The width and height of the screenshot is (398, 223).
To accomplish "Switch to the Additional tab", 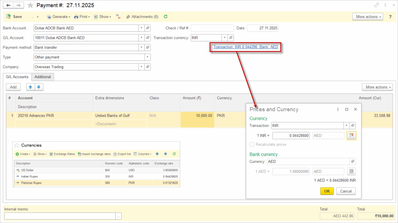I will (x=42, y=77).
